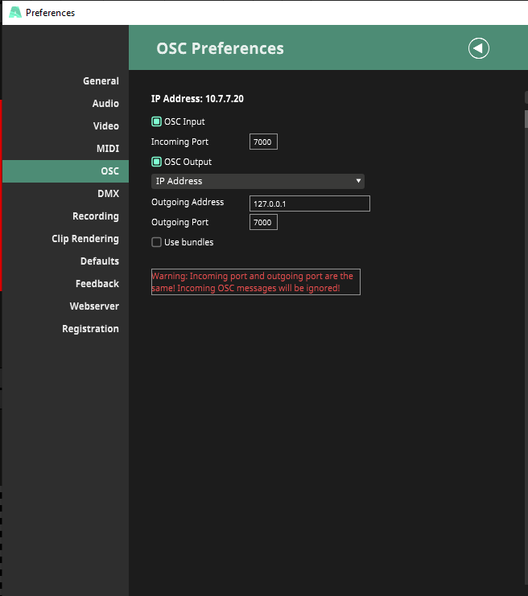The height and width of the screenshot is (596, 528).
Task: Click the back arrow icon in header
Action: point(479,48)
